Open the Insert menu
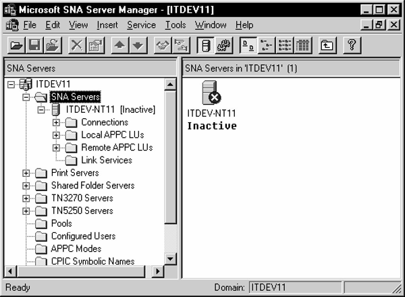Image resolution: width=405 pixels, height=297 pixels. pyautogui.click(x=107, y=25)
